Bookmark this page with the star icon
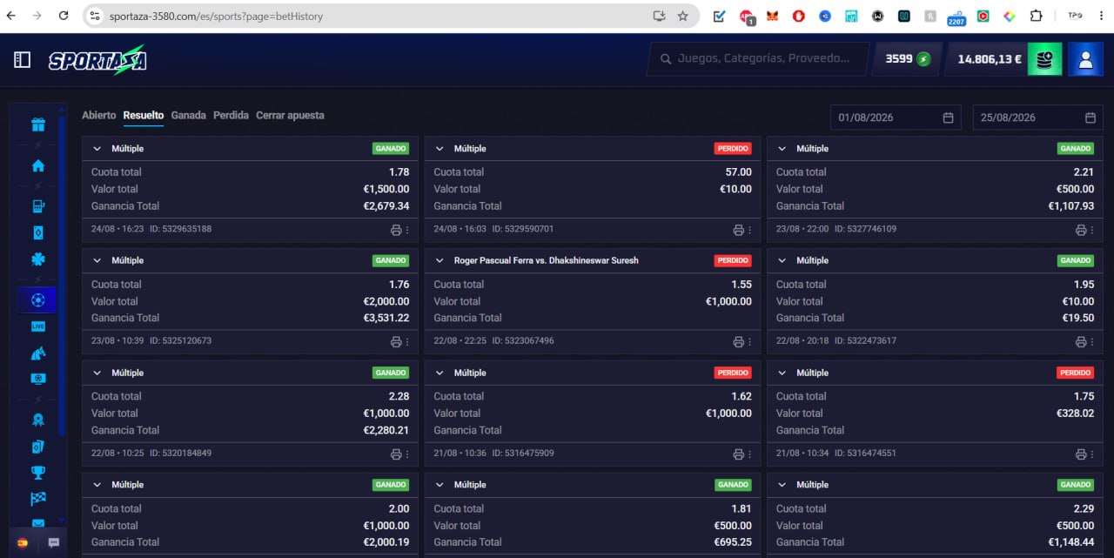The image size is (1114, 558). (682, 16)
